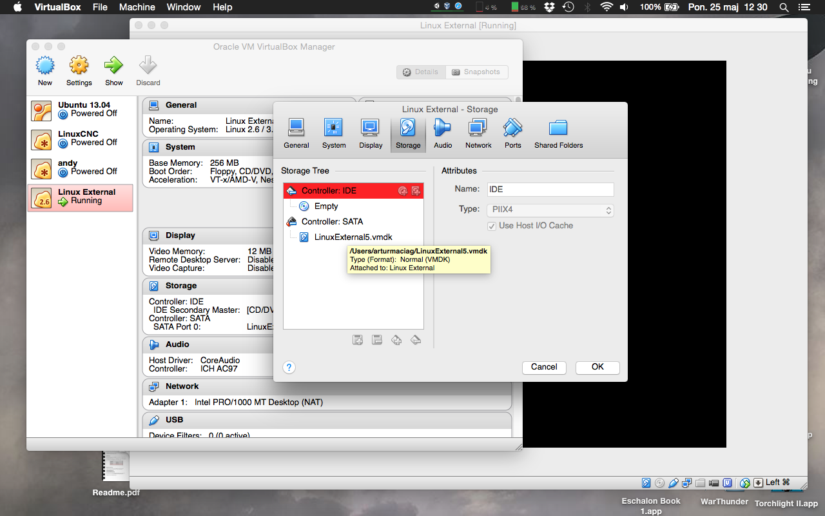Switch to the Snapshots tab
The image size is (825, 516).
pyautogui.click(x=476, y=72)
